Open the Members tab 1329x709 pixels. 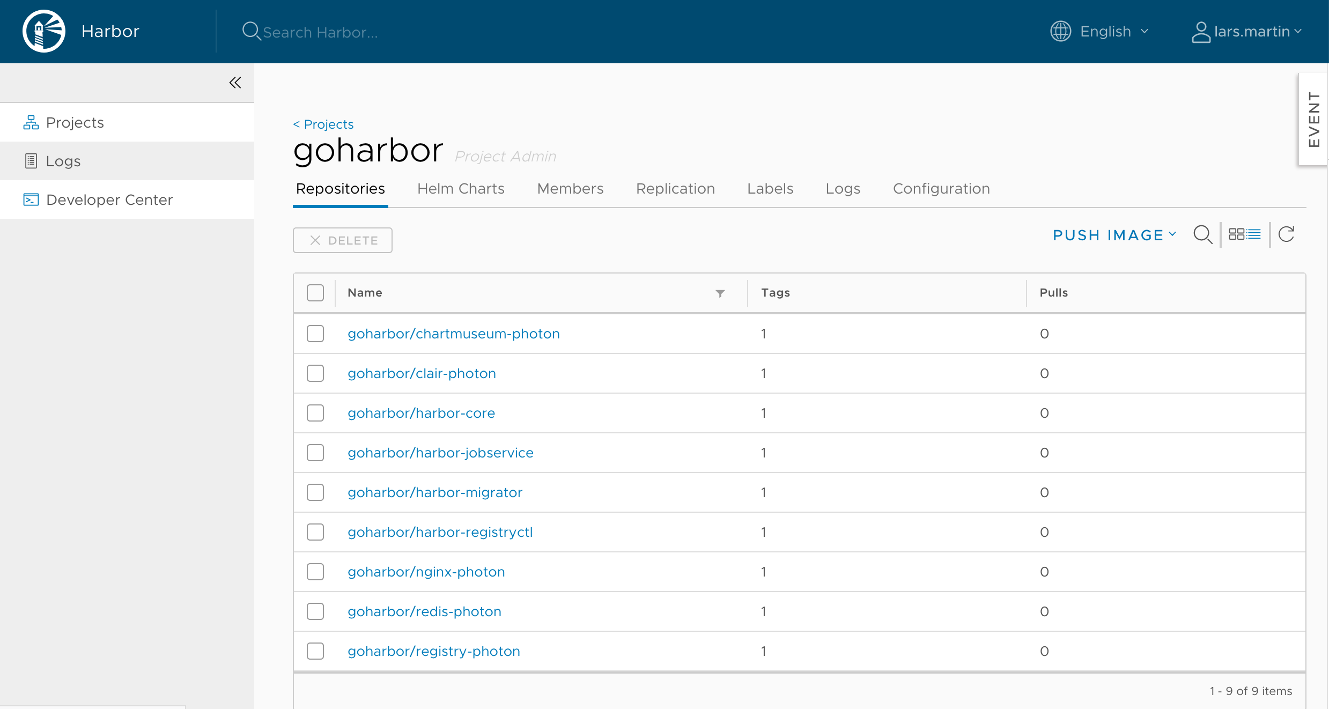[x=570, y=189]
